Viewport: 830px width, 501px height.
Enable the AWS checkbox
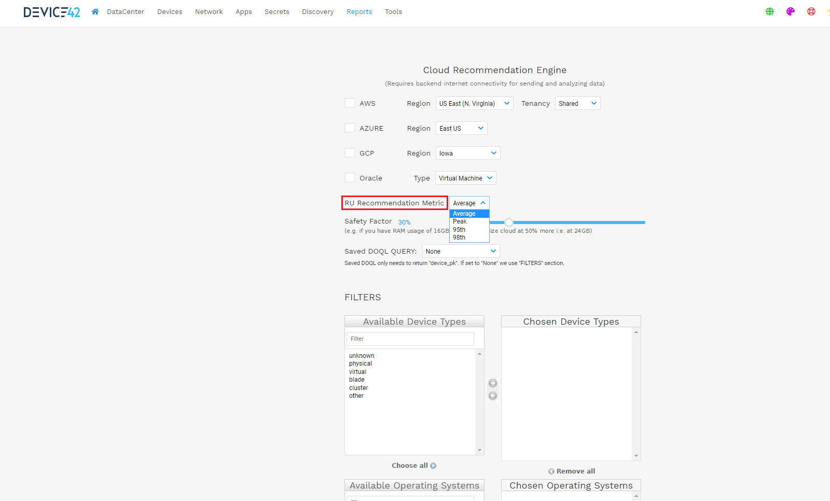[350, 103]
